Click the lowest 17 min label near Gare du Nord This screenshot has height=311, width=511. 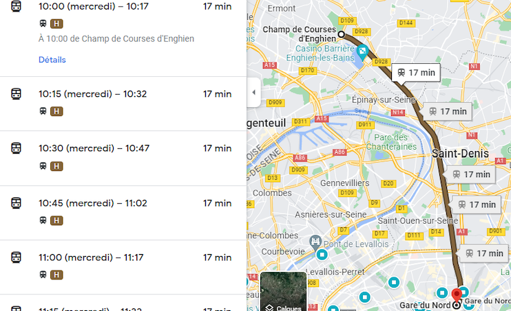(483, 253)
